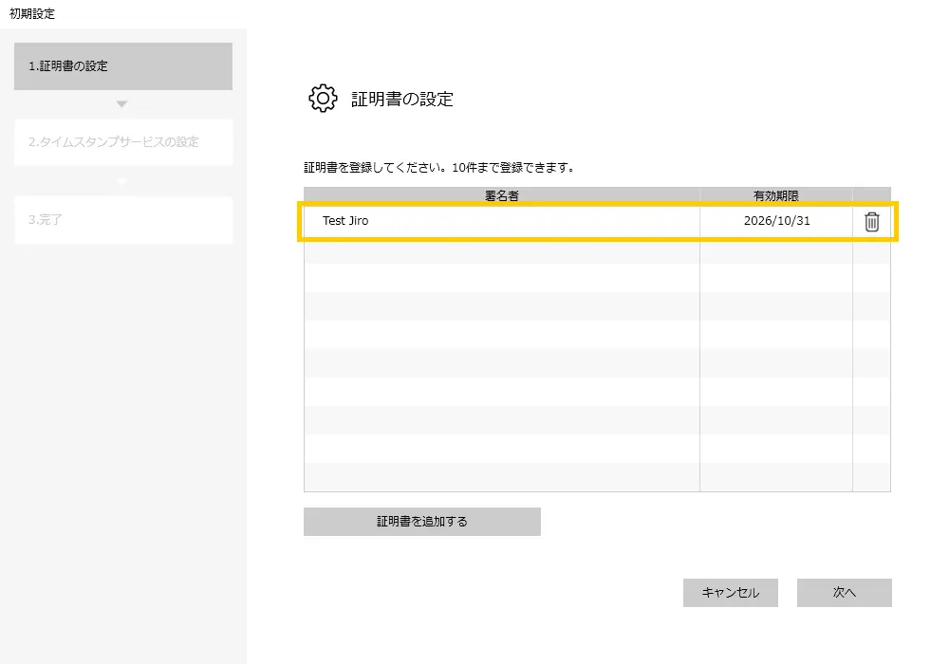Click the 初期設定 window title
949x664 pixels.
(x=32, y=13)
